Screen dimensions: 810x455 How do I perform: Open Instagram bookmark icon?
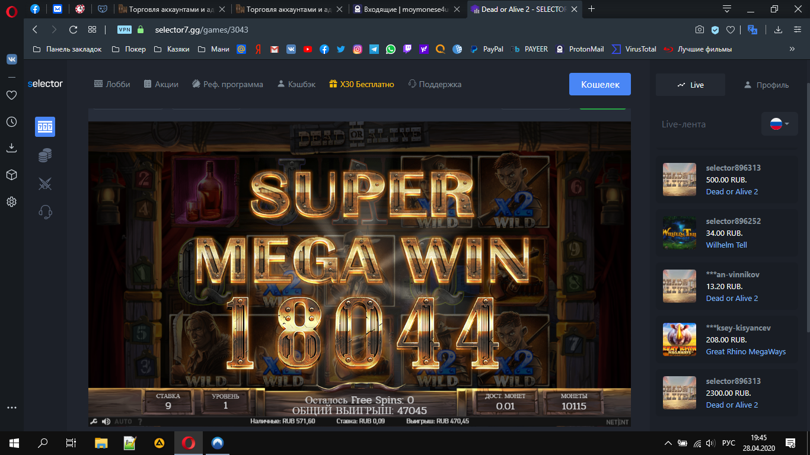pos(357,49)
